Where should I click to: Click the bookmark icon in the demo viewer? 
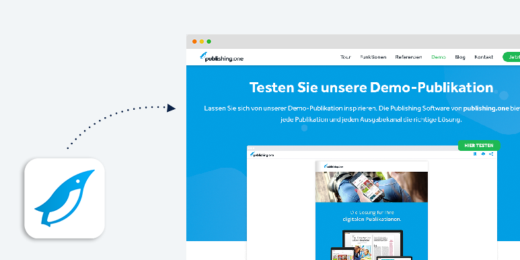pos(475,154)
